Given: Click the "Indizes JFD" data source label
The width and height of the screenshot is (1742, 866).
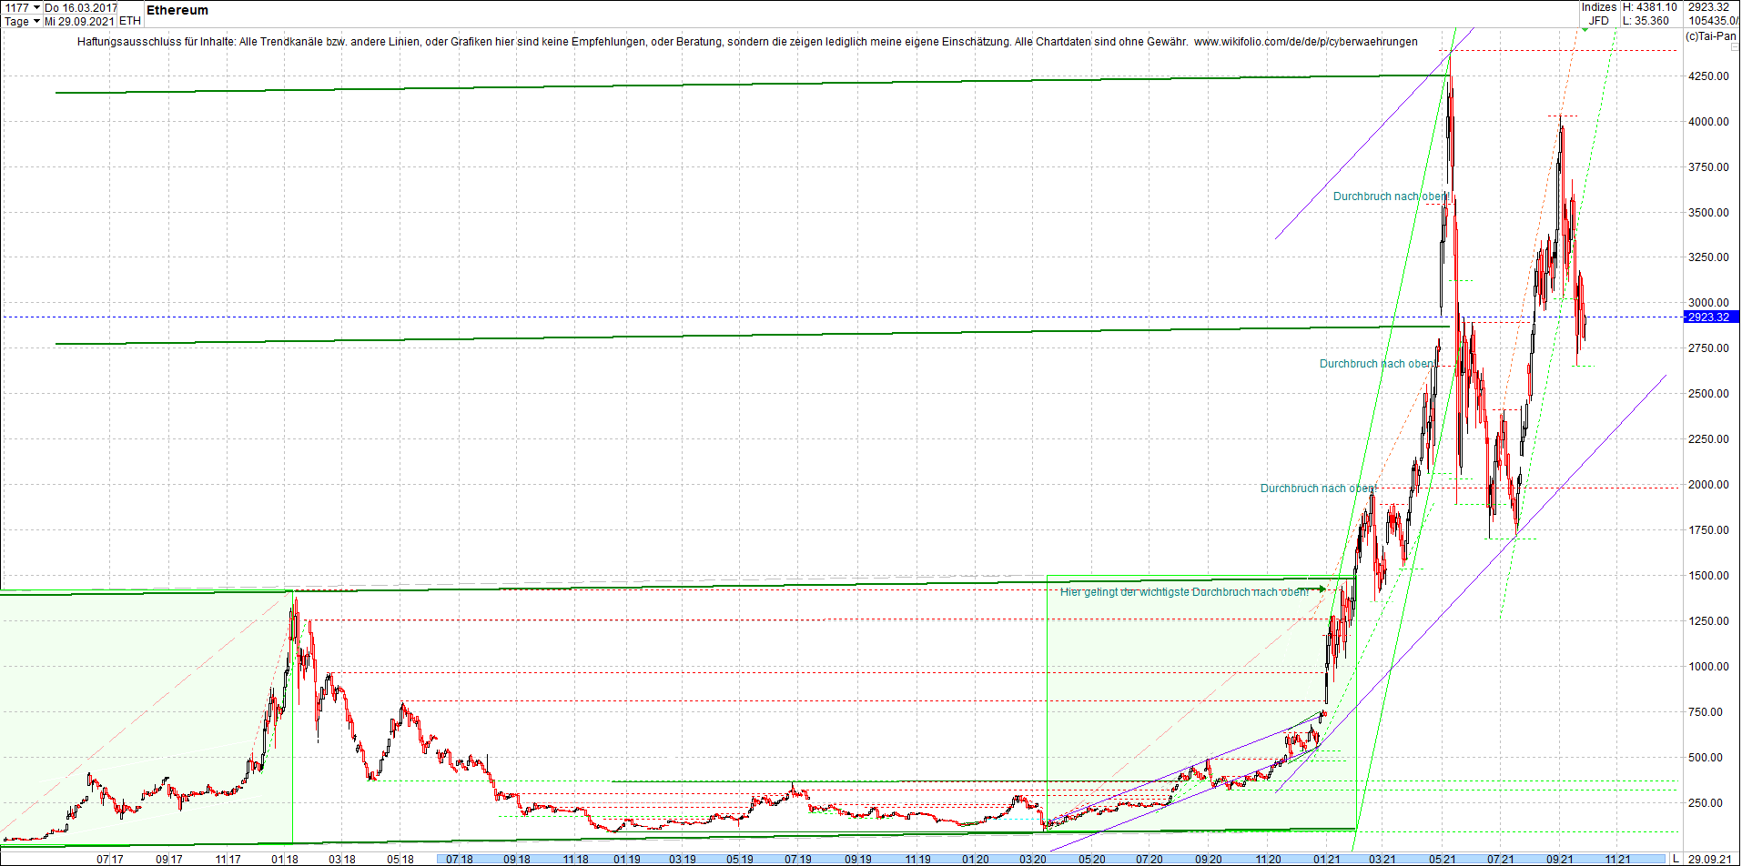Looking at the screenshot, I should pos(1597,14).
